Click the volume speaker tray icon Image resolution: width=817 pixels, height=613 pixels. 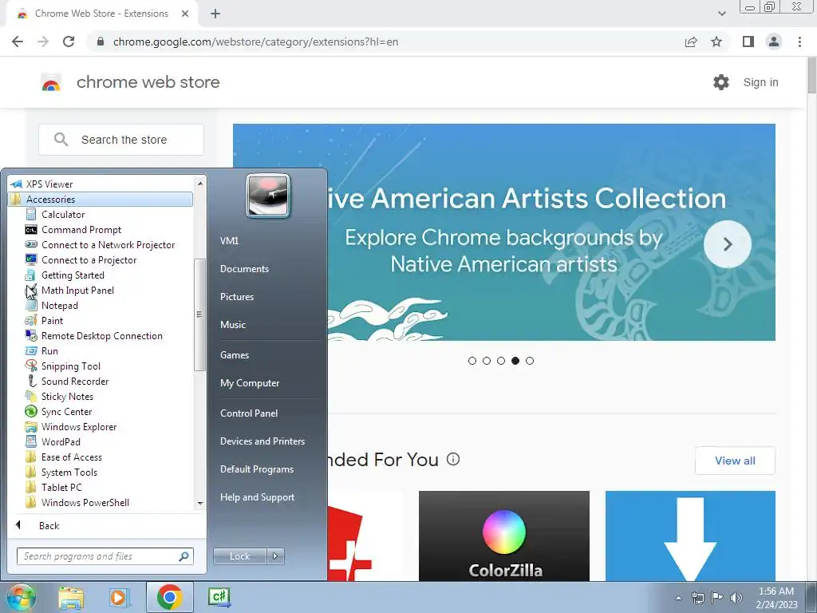tap(736, 598)
